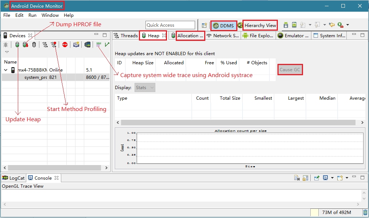
Task: Click the Cause GC trash icon in Devices toolbar
Action: point(34,45)
